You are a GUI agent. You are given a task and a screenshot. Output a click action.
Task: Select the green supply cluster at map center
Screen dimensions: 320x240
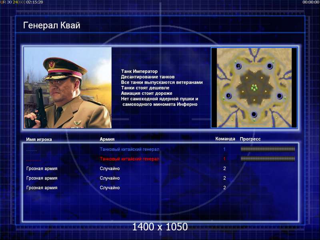[x=254, y=88]
